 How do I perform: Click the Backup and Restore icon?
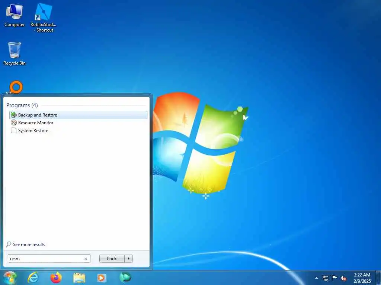click(14, 115)
